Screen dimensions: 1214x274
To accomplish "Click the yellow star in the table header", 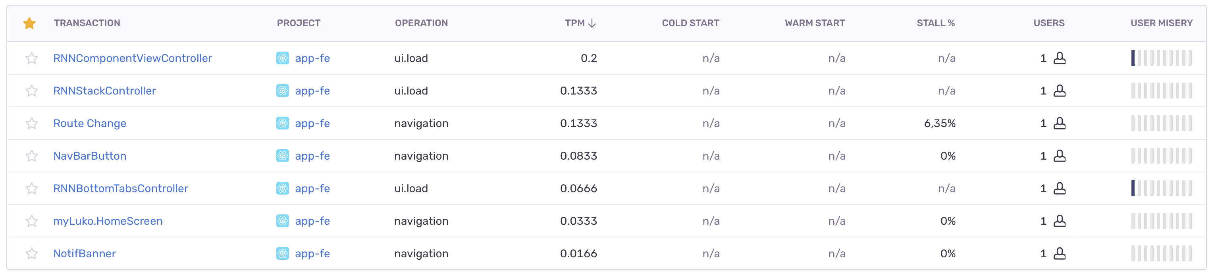I will coord(29,22).
